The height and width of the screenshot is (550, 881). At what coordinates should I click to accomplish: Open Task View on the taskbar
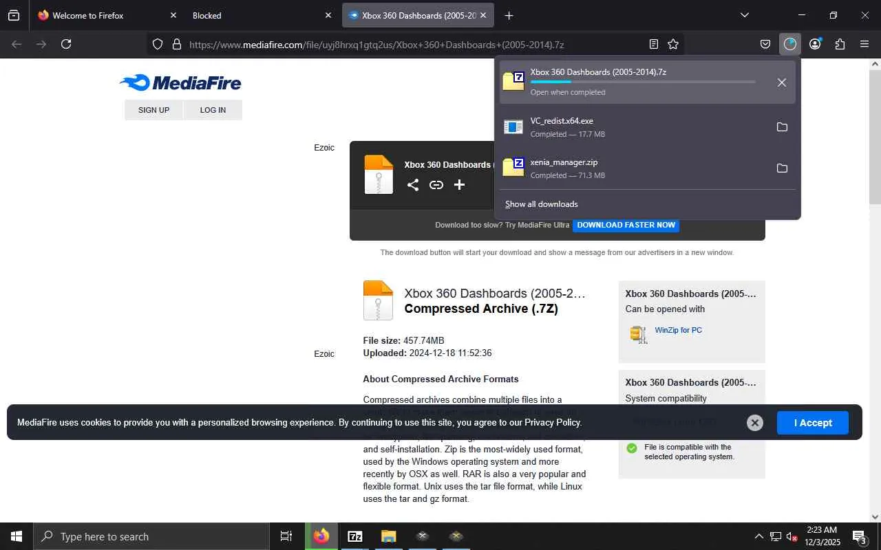pos(286,536)
